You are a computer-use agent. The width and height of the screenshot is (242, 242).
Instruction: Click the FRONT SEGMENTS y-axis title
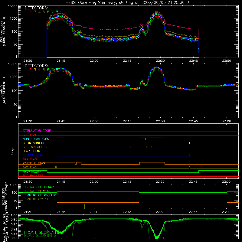click(x=3, y=32)
